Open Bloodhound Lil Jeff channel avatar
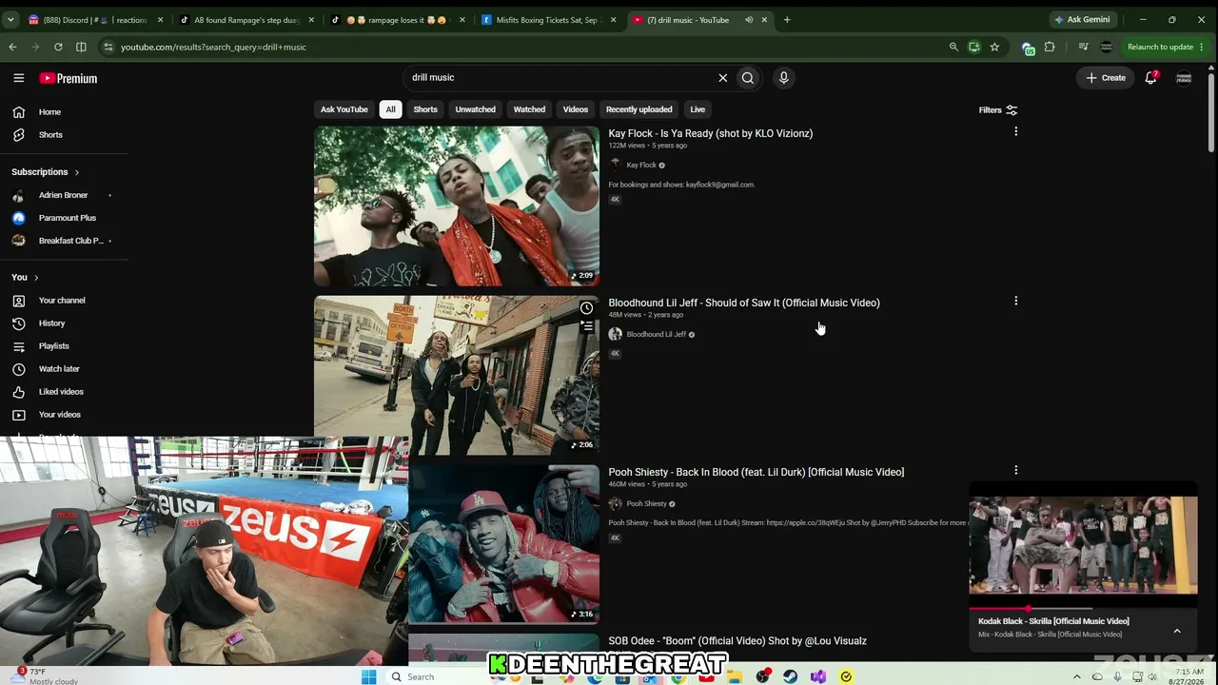 [x=616, y=335]
